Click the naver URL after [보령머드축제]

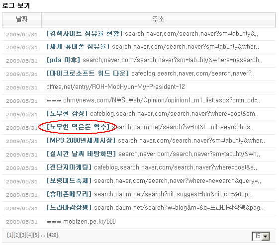click(x=178, y=181)
